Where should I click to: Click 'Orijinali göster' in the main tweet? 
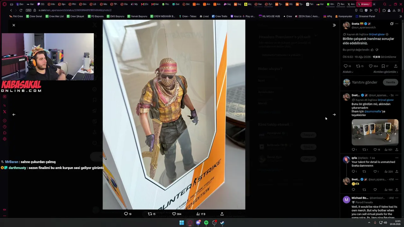tap(377, 34)
